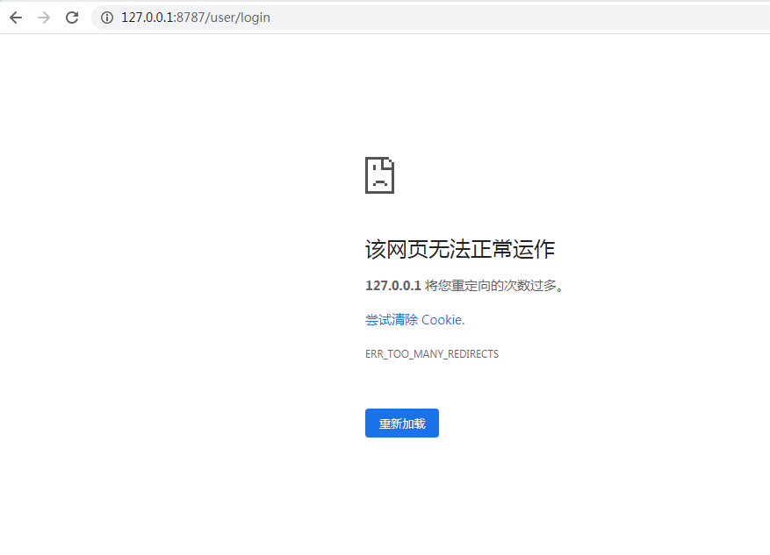Click the browser back arrow
Image resolution: width=770 pixels, height=555 pixels.
pos(16,18)
